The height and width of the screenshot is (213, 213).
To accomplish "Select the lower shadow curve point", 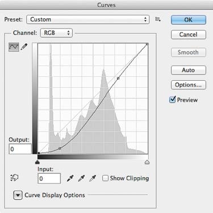I will click(60, 148).
